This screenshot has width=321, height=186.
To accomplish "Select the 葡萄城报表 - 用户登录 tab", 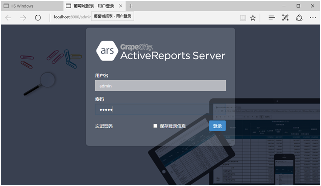I will 93,6.
